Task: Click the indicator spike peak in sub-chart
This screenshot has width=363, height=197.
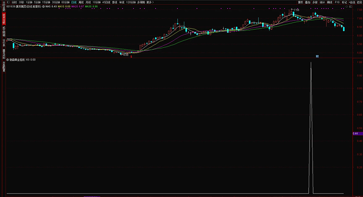Action: point(311,63)
